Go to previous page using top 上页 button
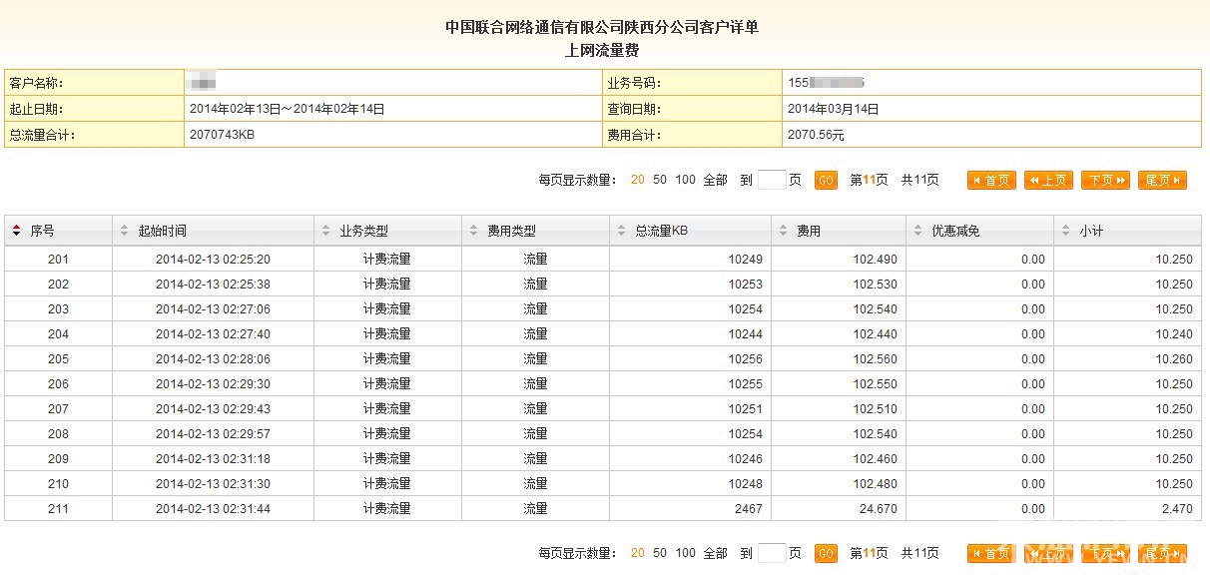This screenshot has height=575, width=1210. click(x=1048, y=181)
